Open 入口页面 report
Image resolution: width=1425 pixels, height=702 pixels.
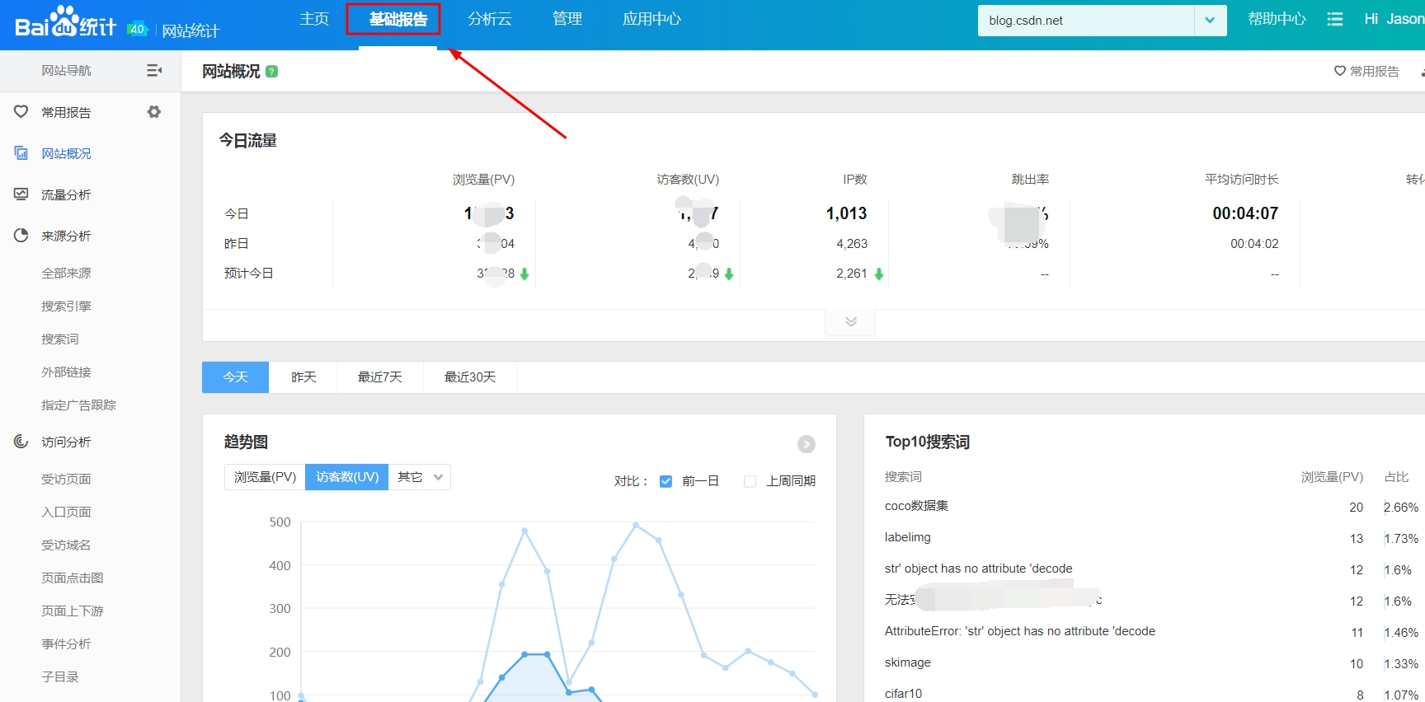[x=67, y=512]
